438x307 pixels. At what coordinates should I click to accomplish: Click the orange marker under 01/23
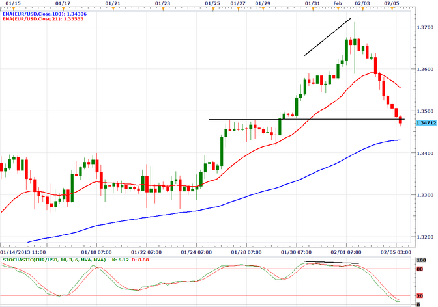164,8
